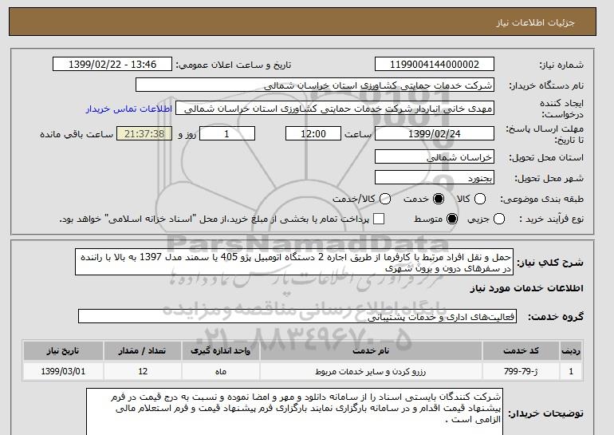Image resolution: width=614 pixels, height=435 pixels.
Task: Click the شرح کلی نیاز label
Action: click(x=550, y=263)
